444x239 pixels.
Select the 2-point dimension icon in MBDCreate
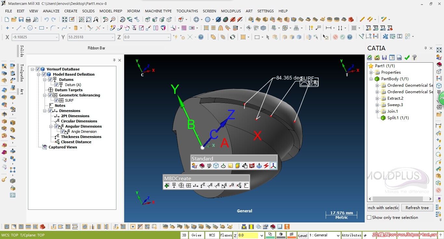(196, 185)
